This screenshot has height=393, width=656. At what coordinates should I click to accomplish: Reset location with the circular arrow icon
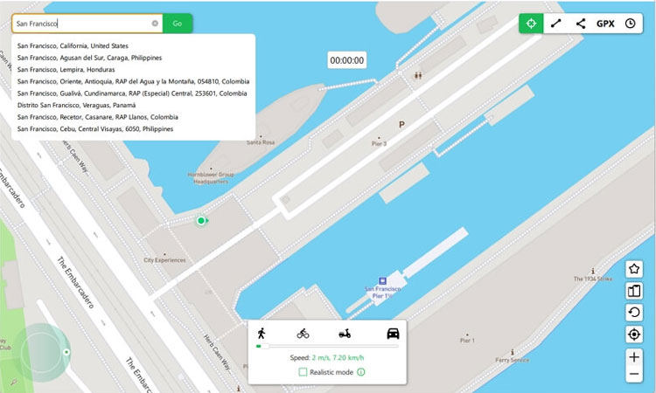point(634,313)
